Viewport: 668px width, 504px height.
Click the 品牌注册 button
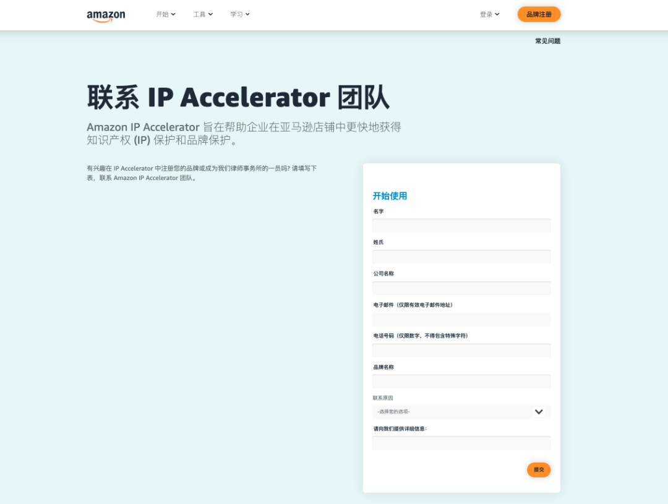coord(539,14)
